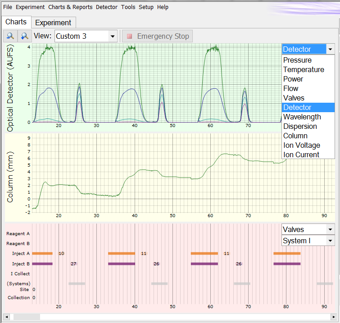
Task: Open the View Custom 3 dropdown
Action: click(x=112, y=36)
